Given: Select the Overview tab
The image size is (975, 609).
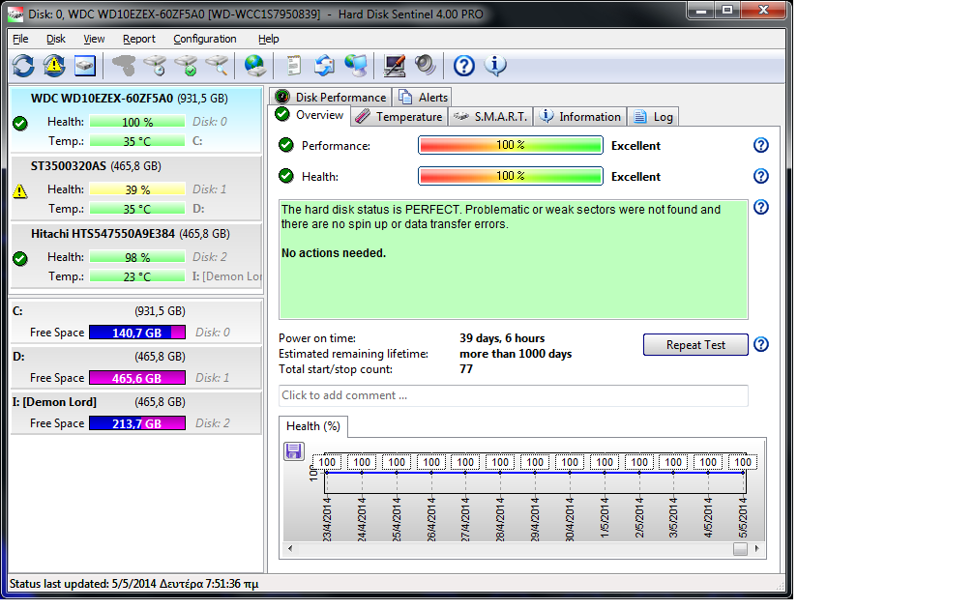Looking at the screenshot, I should point(310,115).
